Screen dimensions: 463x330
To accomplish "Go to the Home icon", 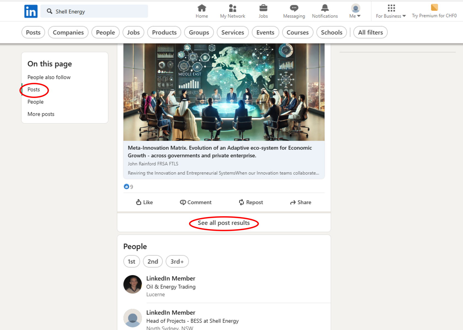I will pyautogui.click(x=202, y=8).
